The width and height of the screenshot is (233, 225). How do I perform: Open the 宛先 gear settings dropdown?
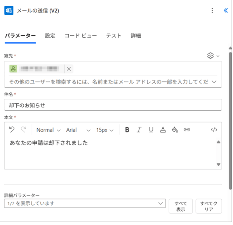(213, 56)
